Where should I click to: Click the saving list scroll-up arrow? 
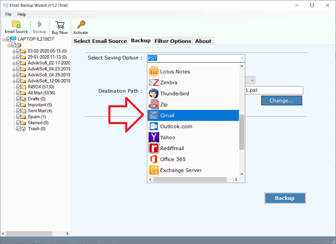click(242, 66)
